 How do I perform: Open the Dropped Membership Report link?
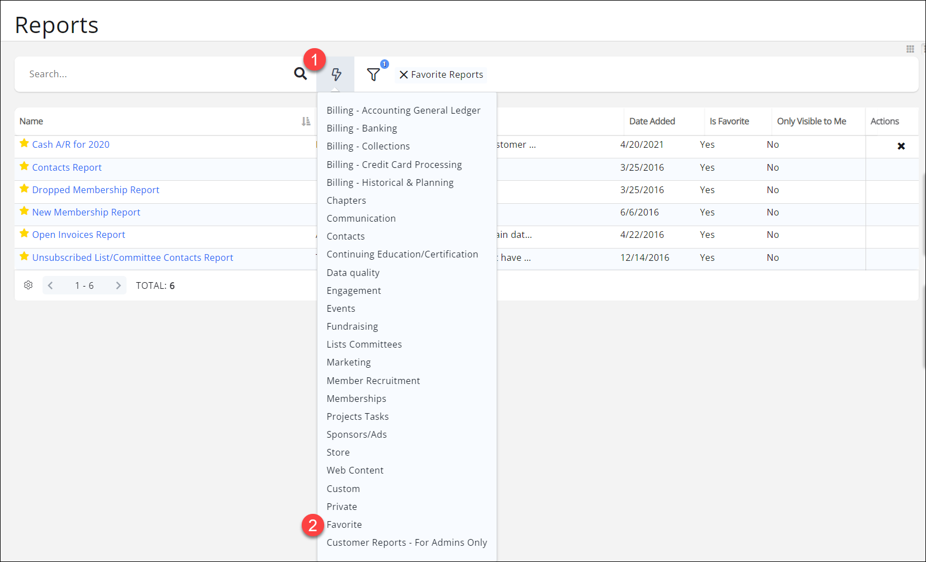pyautogui.click(x=95, y=189)
